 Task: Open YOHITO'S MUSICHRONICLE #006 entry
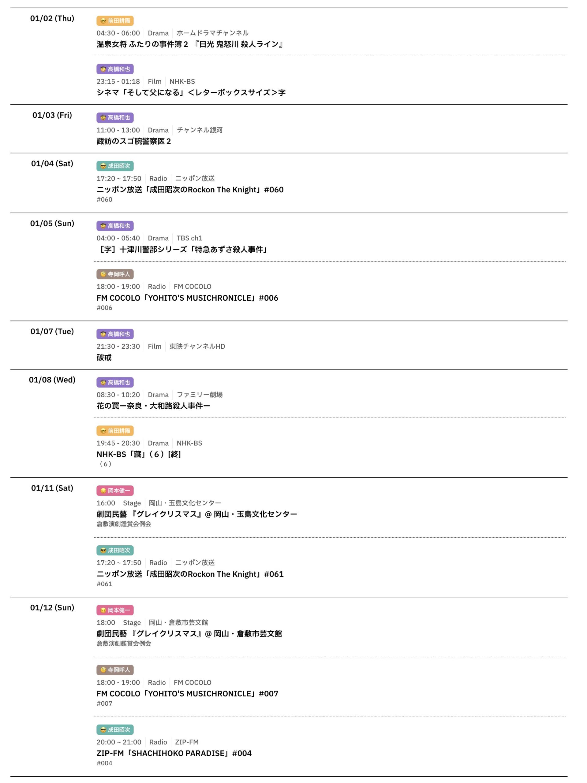[187, 298]
